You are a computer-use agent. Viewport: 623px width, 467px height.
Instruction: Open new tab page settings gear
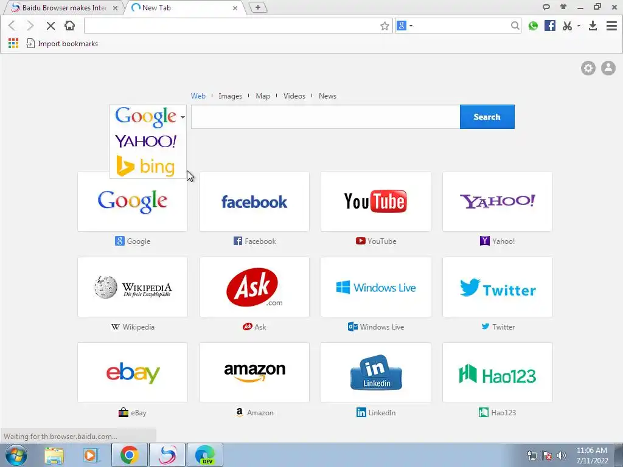(588, 68)
